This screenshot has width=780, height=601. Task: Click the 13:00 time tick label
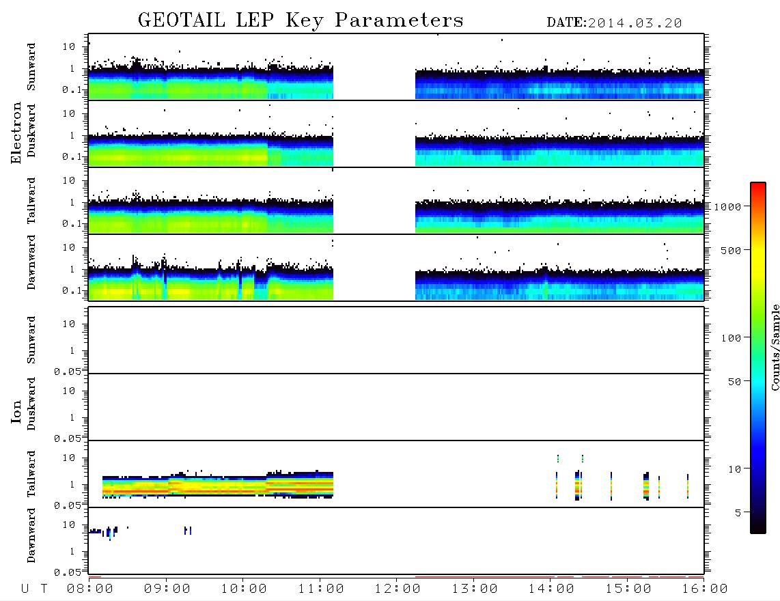(475, 589)
